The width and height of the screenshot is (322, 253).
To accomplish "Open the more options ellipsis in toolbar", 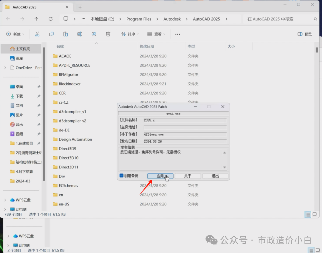I will 178,34.
